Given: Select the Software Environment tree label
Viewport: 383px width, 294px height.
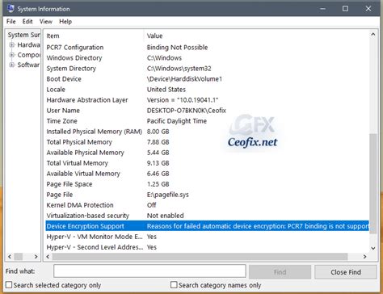Looking at the screenshot, I should click(x=28, y=65).
